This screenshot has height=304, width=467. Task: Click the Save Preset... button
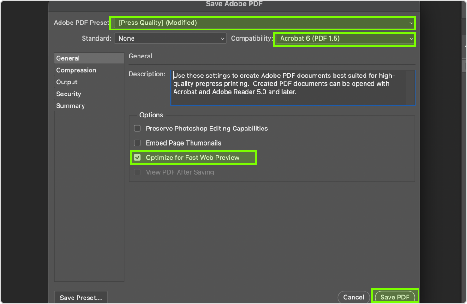pos(81,298)
